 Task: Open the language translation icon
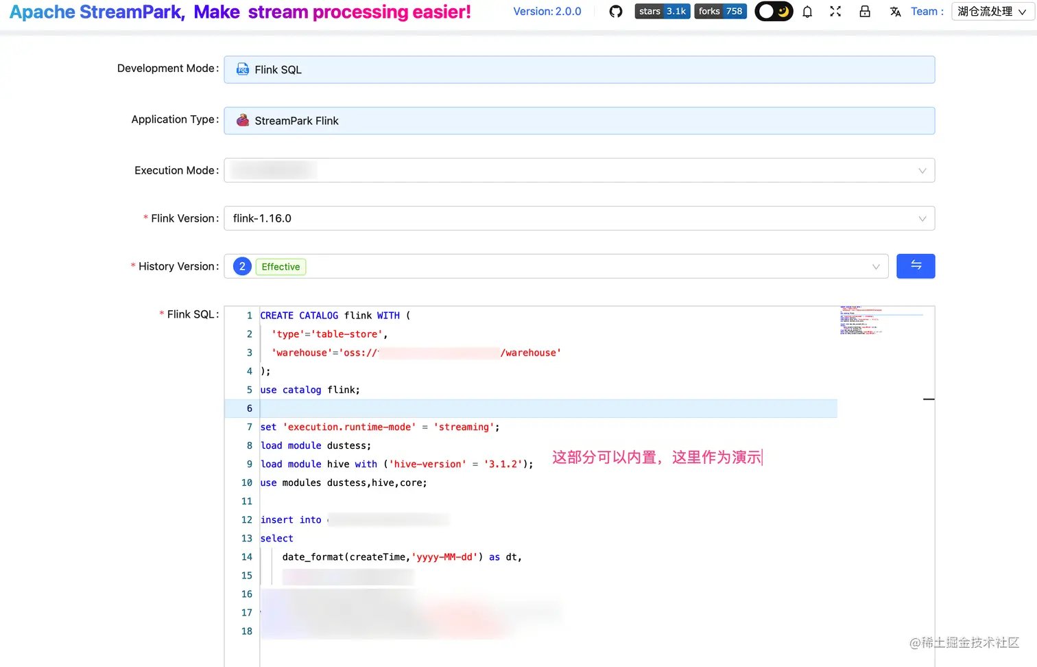click(895, 12)
